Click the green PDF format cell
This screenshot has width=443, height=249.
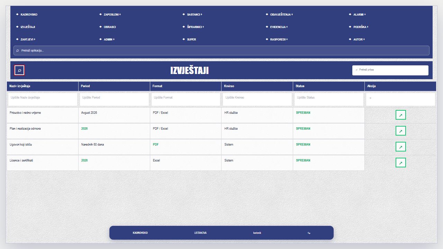[x=186, y=147]
